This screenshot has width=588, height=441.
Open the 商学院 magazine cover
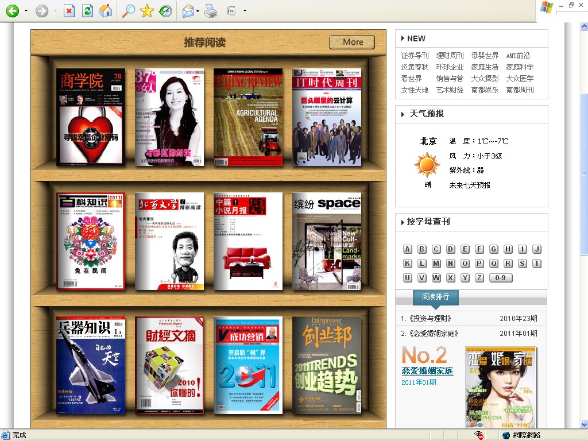[x=90, y=117]
